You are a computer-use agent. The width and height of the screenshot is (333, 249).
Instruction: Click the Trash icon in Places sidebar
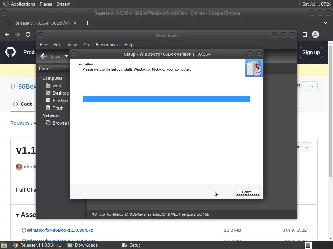click(x=48, y=108)
